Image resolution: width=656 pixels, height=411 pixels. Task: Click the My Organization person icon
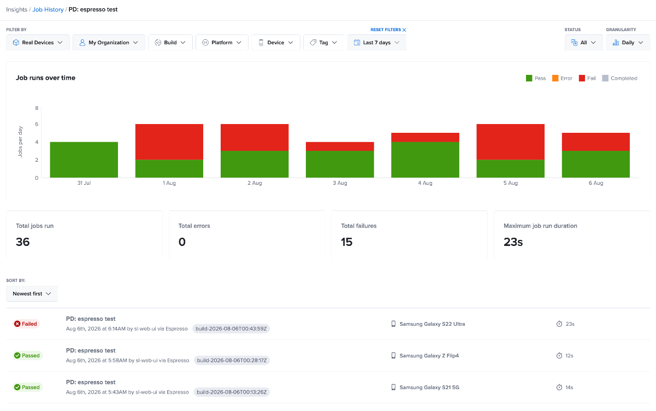tap(82, 43)
